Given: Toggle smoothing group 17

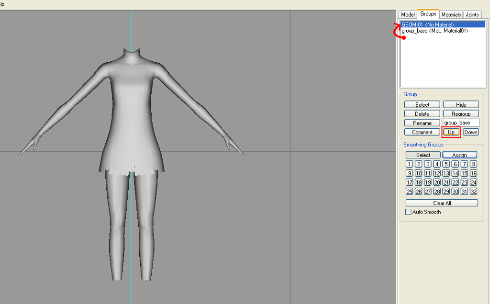Looking at the screenshot, I should [x=410, y=182].
